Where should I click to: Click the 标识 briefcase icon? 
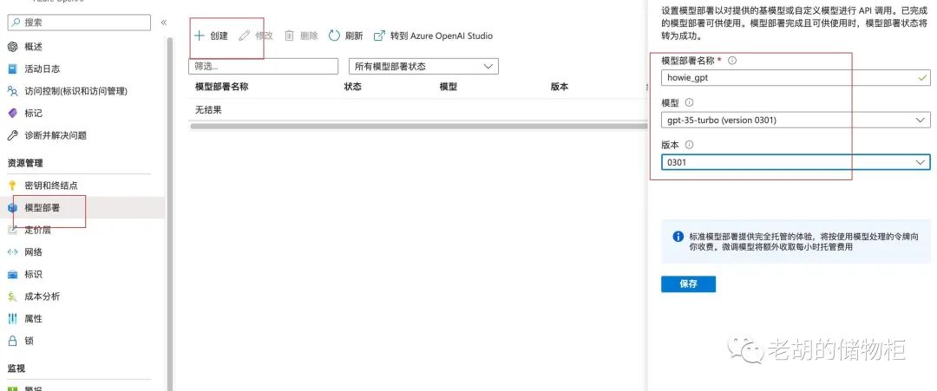click(12, 275)
